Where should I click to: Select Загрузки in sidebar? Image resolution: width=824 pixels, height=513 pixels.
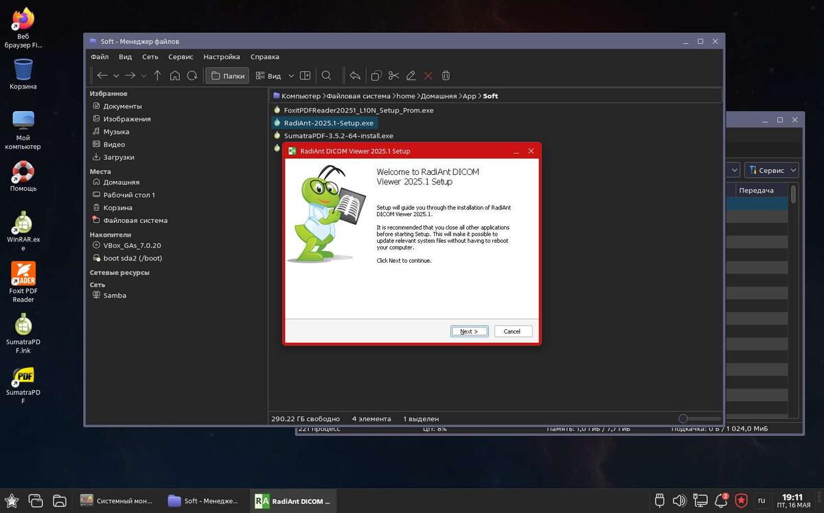118,157
